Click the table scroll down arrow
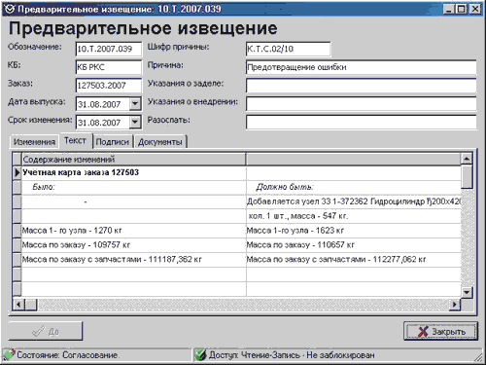The height and width of the screenshot is (365, 486). tap(467, 292)
